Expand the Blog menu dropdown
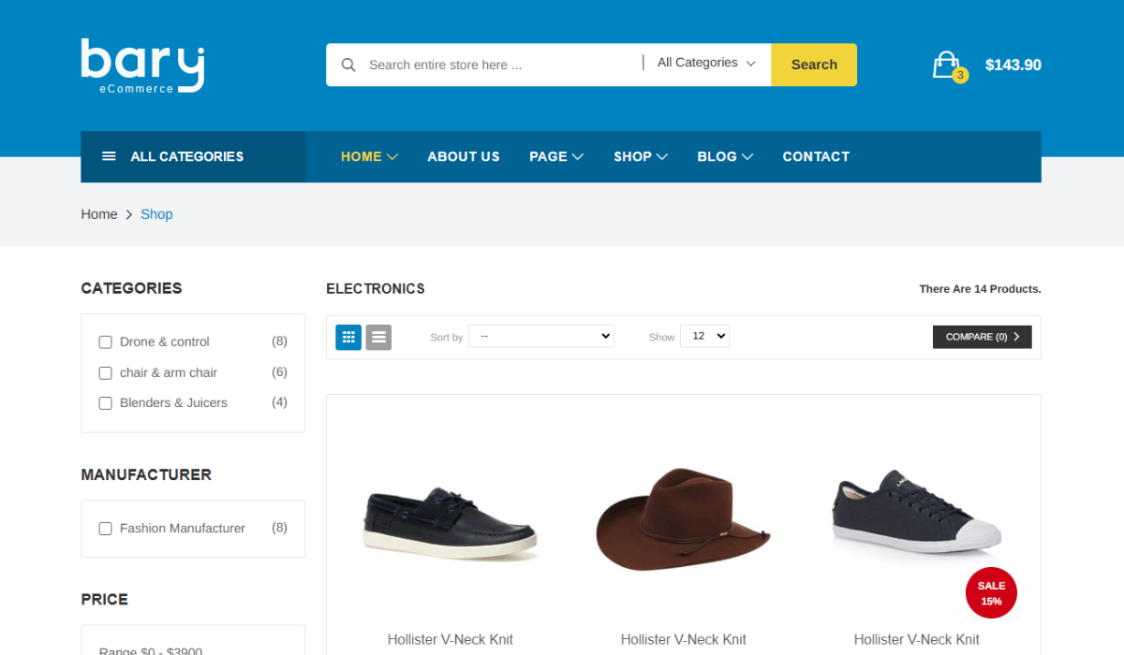 coord(725,156)
